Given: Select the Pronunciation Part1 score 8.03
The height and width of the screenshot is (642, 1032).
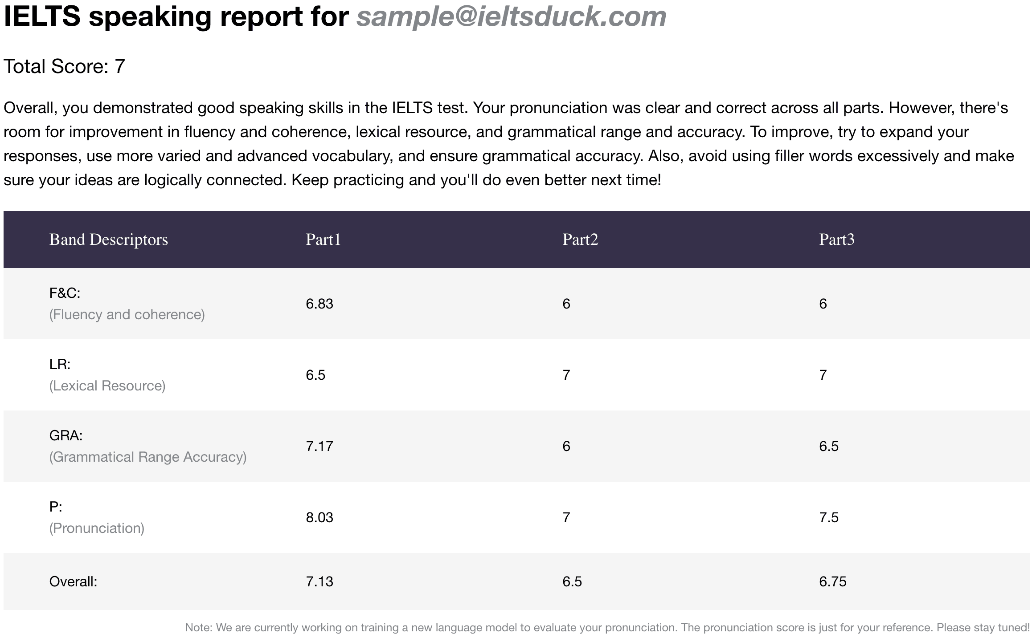Looking at the screenshot, I should pos(319,517).
